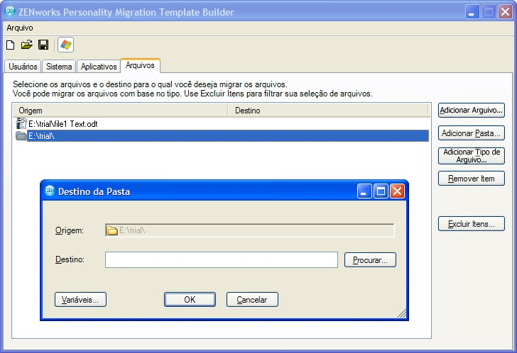
Task: Close the Destino da Pasta dialog
Action: point(397,191)
